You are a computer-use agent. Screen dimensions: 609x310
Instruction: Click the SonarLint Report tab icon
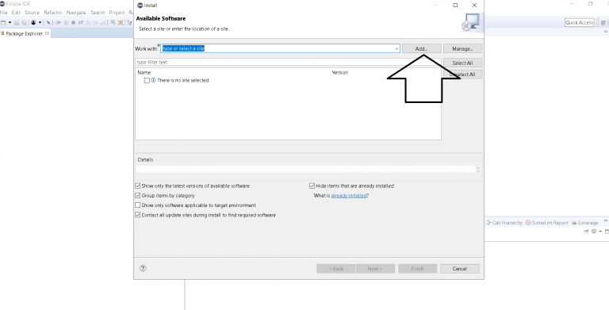click(x=528, y=223)
